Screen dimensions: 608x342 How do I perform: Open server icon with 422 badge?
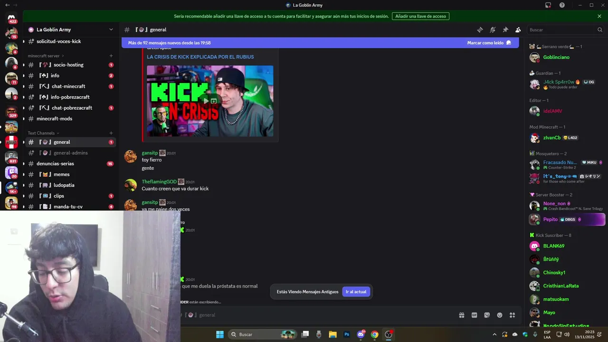pos(11,19)
